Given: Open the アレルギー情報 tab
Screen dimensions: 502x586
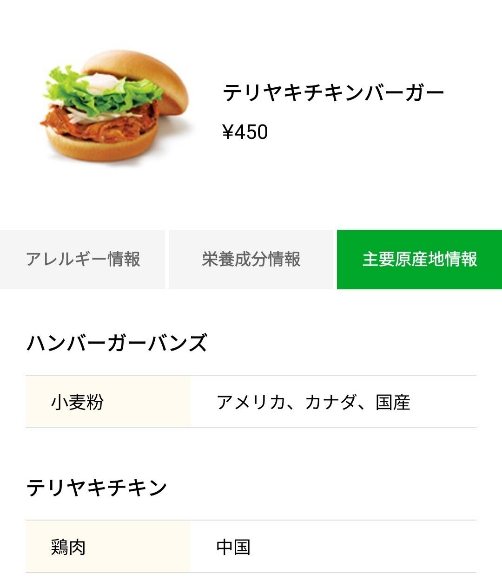Looking at the screenshot, I should coord(83,259).
